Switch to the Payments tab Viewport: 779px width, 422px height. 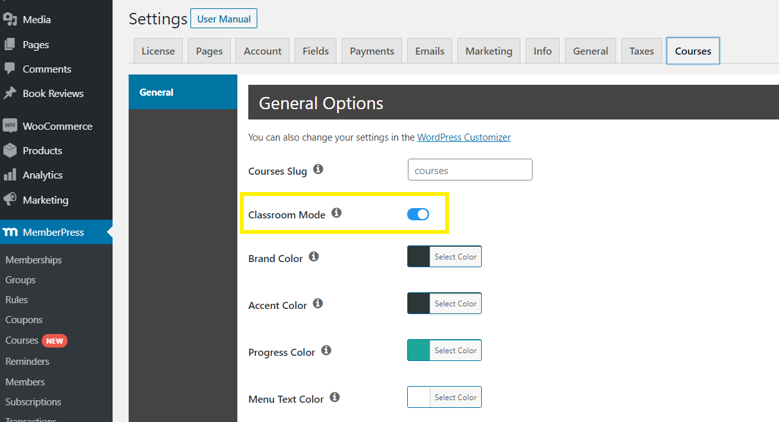click(x=372, y=51)
